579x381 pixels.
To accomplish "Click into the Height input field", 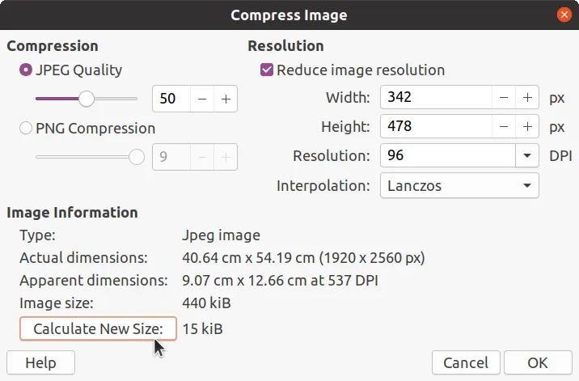I will tap(435, 127).
